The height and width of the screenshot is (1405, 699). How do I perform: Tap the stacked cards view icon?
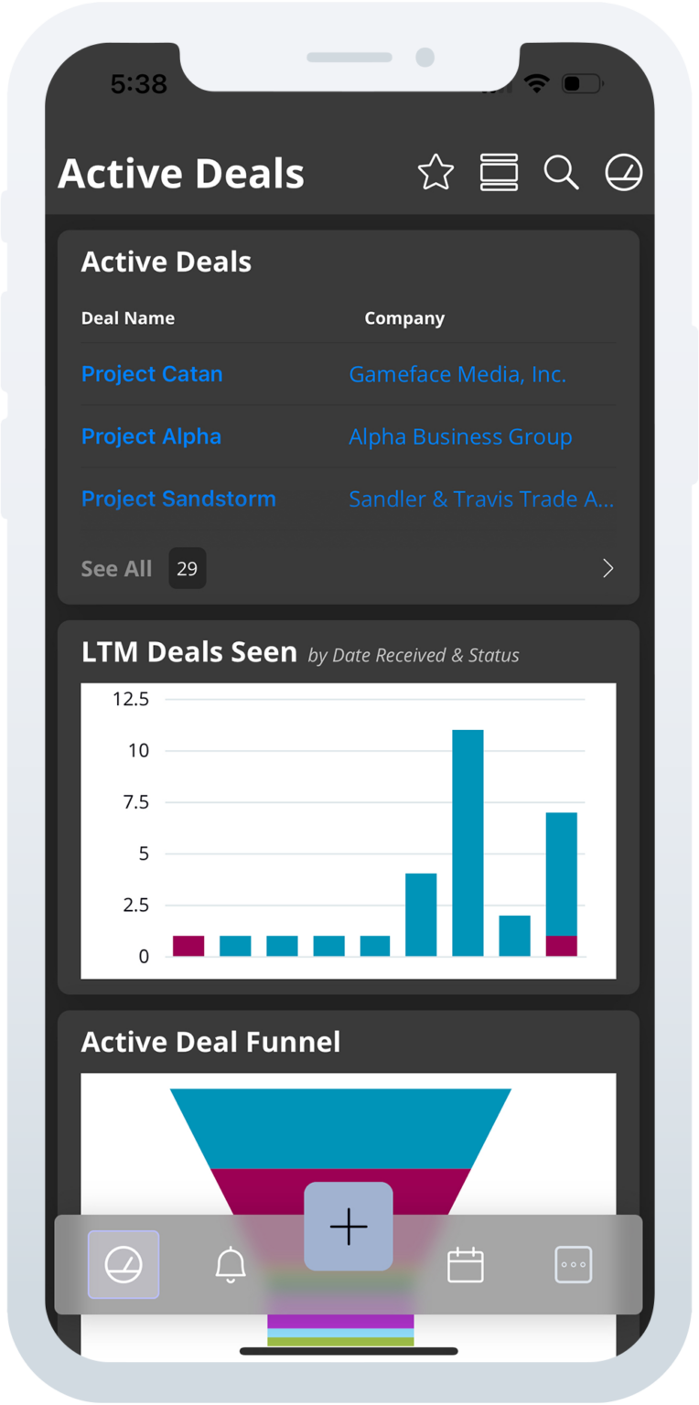[500, 172]
